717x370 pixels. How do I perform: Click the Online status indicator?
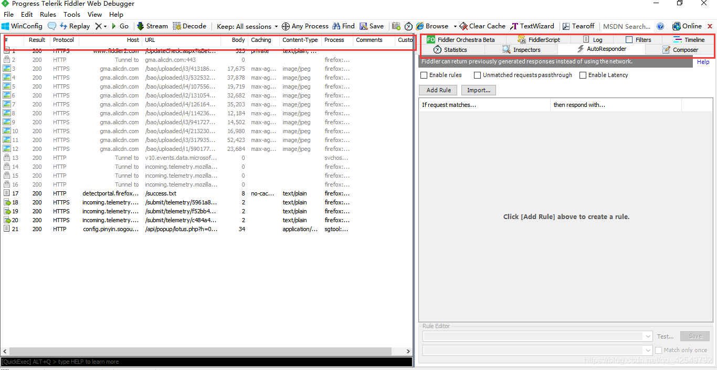coord(687,26)
